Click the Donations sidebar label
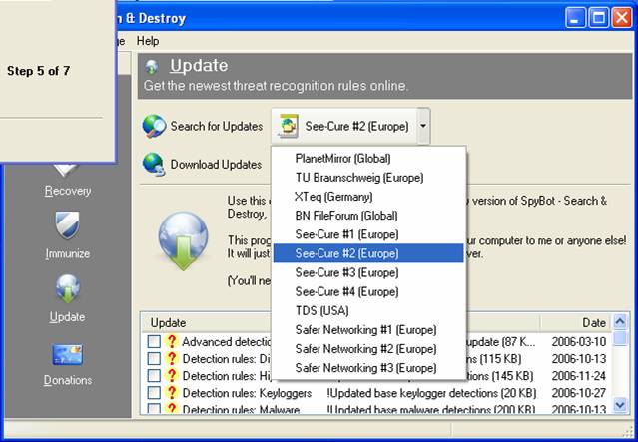638x442 pixels. click(68, 380)
